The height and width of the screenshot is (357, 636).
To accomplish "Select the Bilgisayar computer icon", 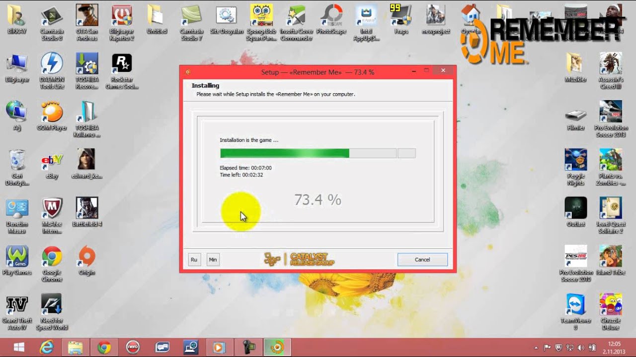I will tap(17, 68).
